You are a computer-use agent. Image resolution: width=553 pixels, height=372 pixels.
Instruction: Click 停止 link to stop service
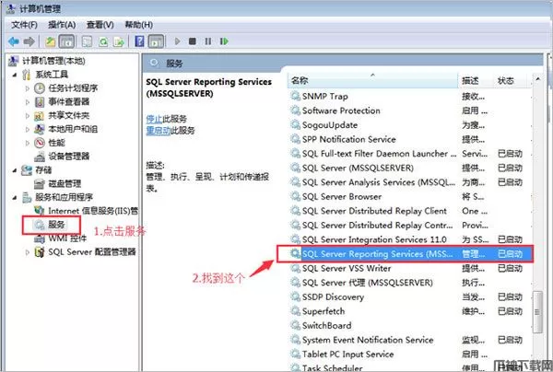154,119
